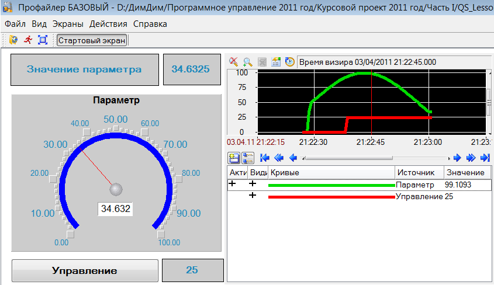
Task: Click the magnifier zoom-in icon above the chart
Action: [x=248, y=62]
